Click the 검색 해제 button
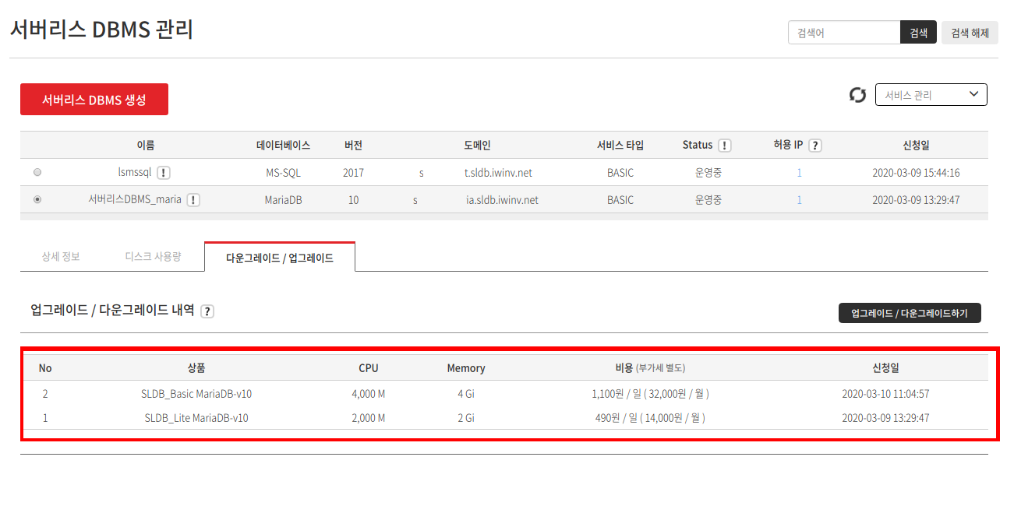The image size is (1014, 506). (x=970, y=33)
